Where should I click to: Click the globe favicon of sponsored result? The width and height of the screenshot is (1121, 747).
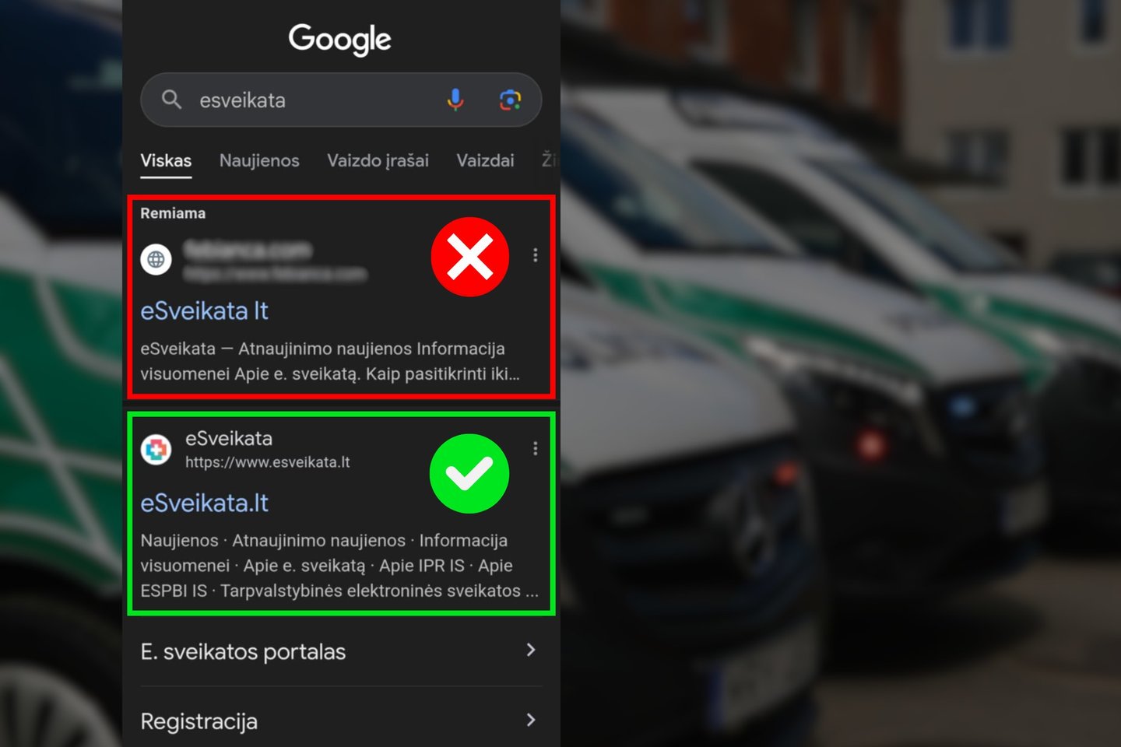tap(156, 259)
